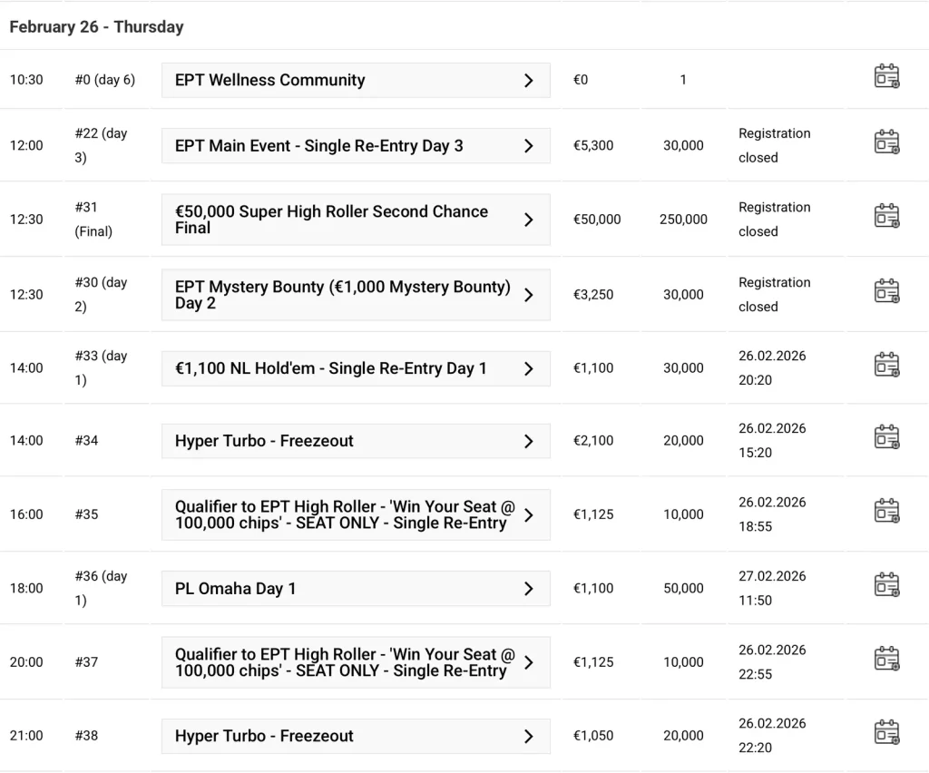This screenshot has width=929, height=773.
Task: Expand EPT Main Event Day 3 arrow
Action: tap(529, 146)
